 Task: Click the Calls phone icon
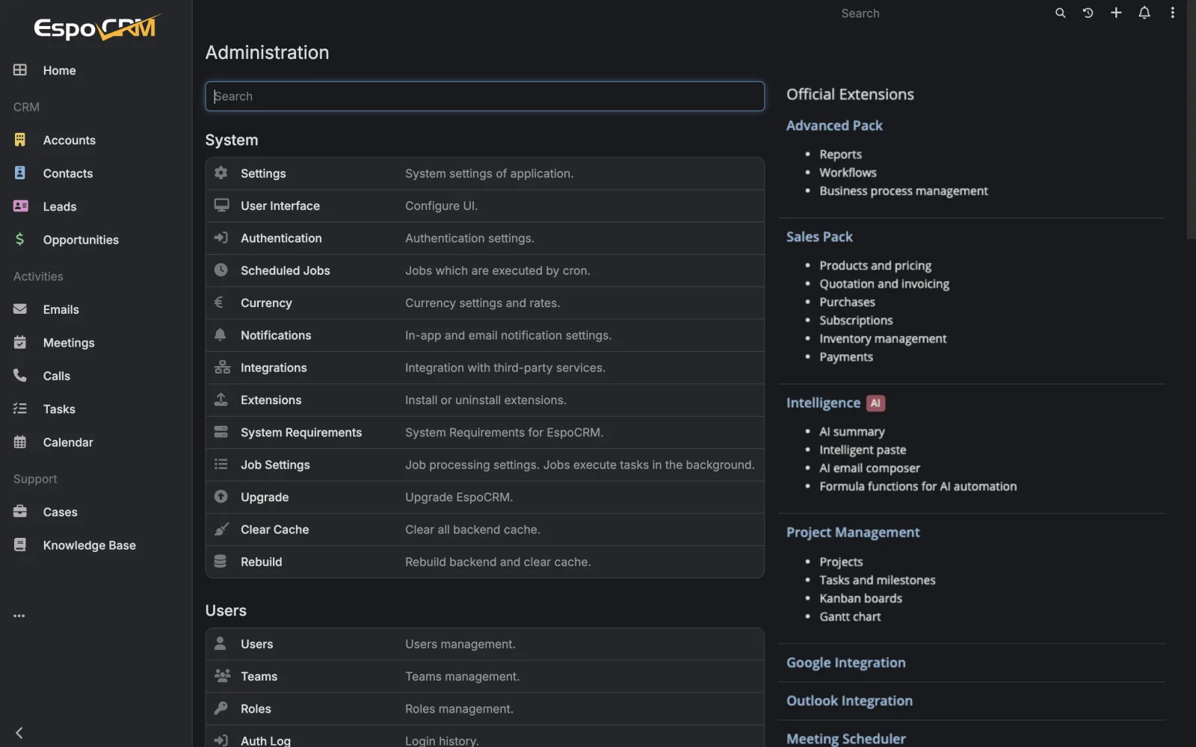click(20, 375)
